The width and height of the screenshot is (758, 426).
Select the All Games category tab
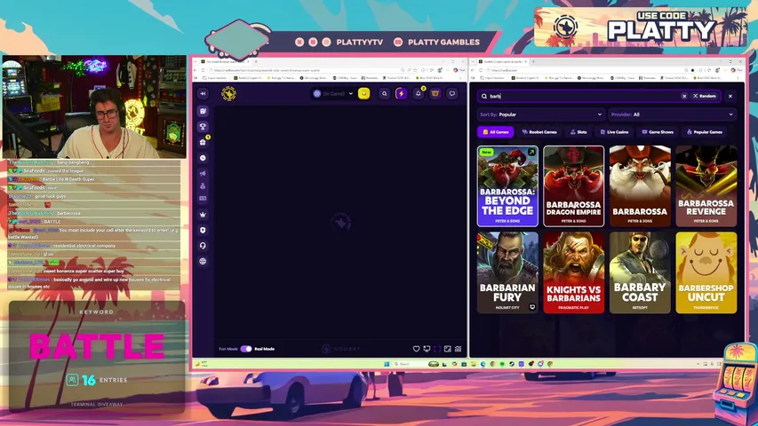pyautogui.click(x=496, y=132)
